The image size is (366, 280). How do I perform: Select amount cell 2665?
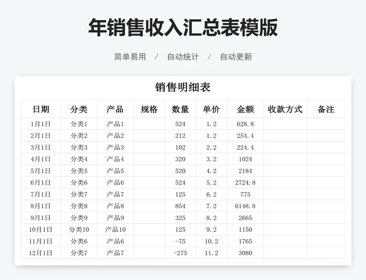pos(245,218)
